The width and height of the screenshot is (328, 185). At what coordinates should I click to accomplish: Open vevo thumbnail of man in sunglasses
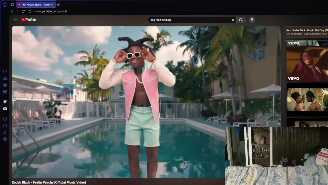pyautogui.click(x=307, y=64)
